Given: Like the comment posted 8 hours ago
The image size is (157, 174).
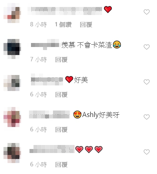Looking at the screenshot, I should pos(147,12).
